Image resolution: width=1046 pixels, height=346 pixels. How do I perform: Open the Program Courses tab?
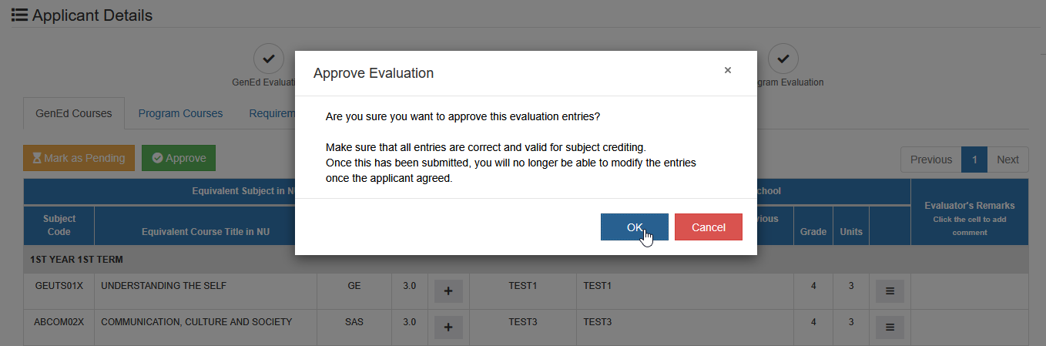click(x=180, y=113)
